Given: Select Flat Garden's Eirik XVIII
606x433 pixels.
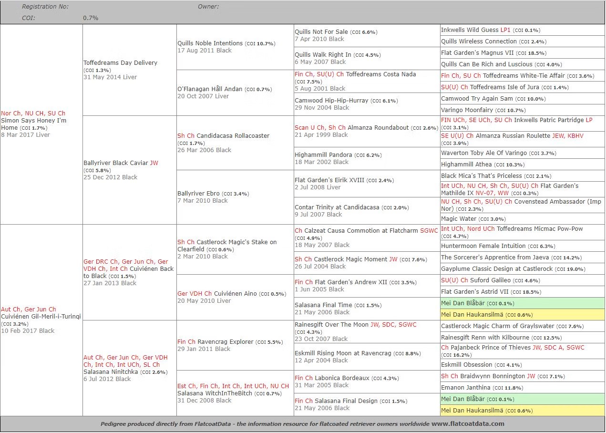Looking at the screenshot, I should tap(329, 180).
